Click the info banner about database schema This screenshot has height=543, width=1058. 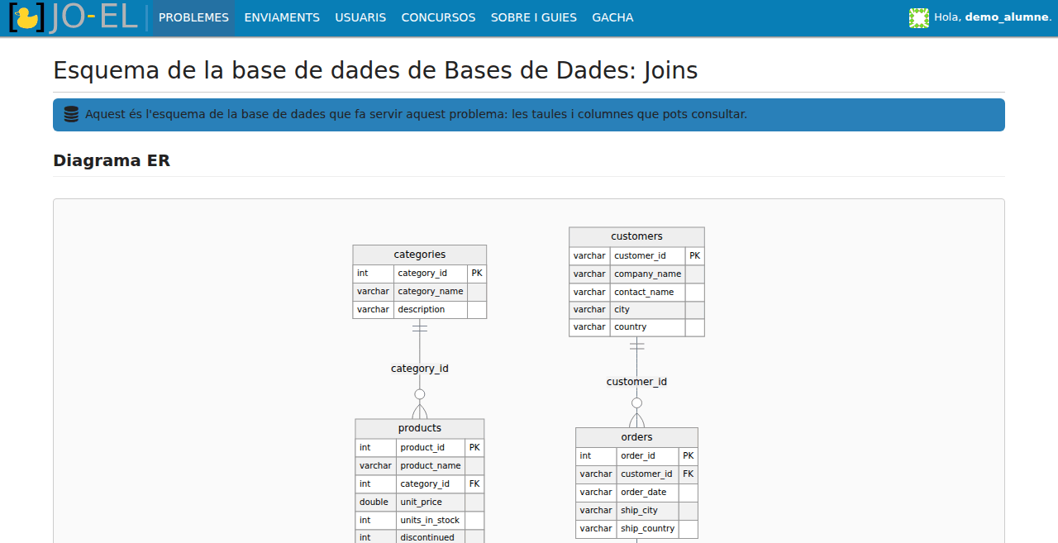click(529, 115)
